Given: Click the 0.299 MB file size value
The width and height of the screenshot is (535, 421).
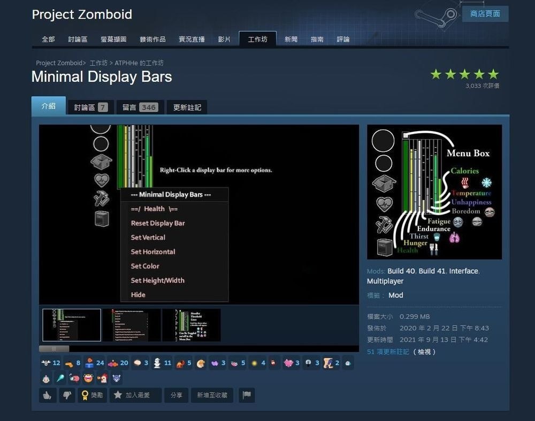Looking at the screenshot, I should pyautogui.click(x=415, y=317).
